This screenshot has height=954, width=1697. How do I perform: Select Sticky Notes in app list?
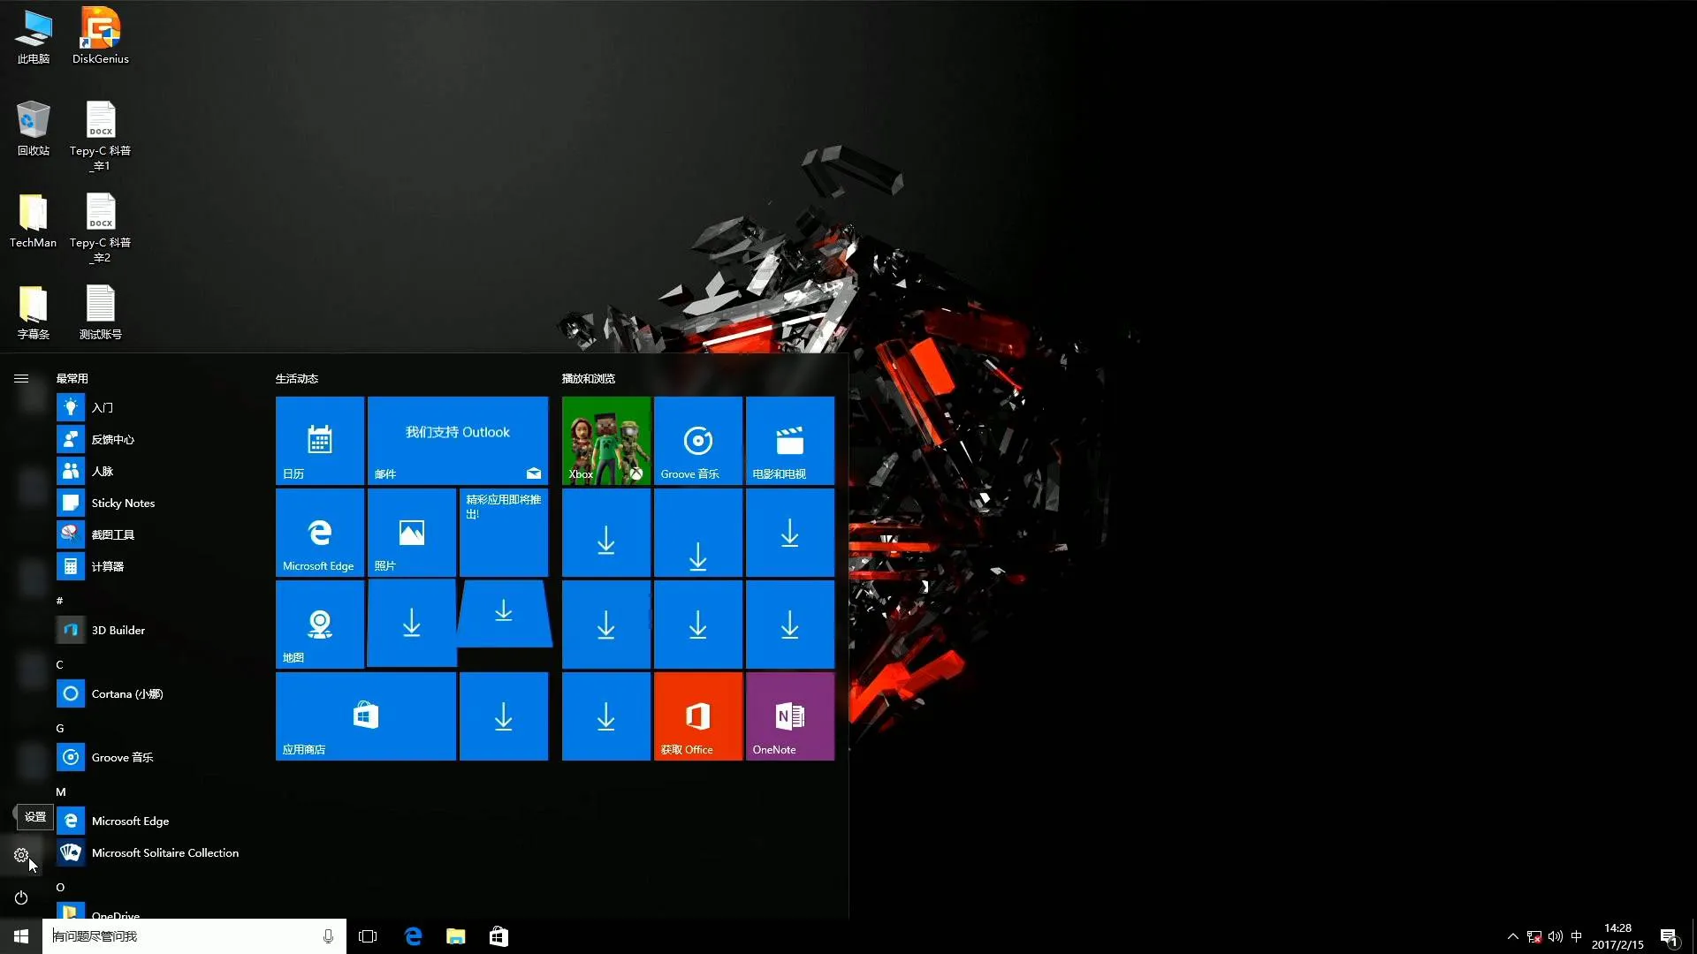pos(123,503)
